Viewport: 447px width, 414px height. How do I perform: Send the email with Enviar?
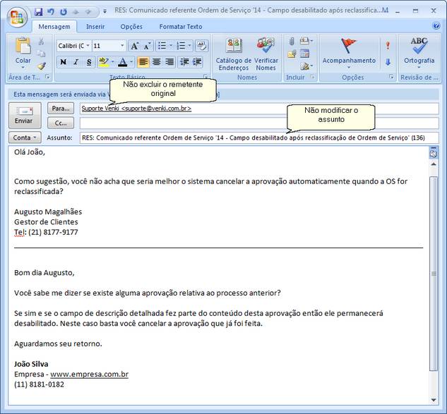tap(25, 116)
